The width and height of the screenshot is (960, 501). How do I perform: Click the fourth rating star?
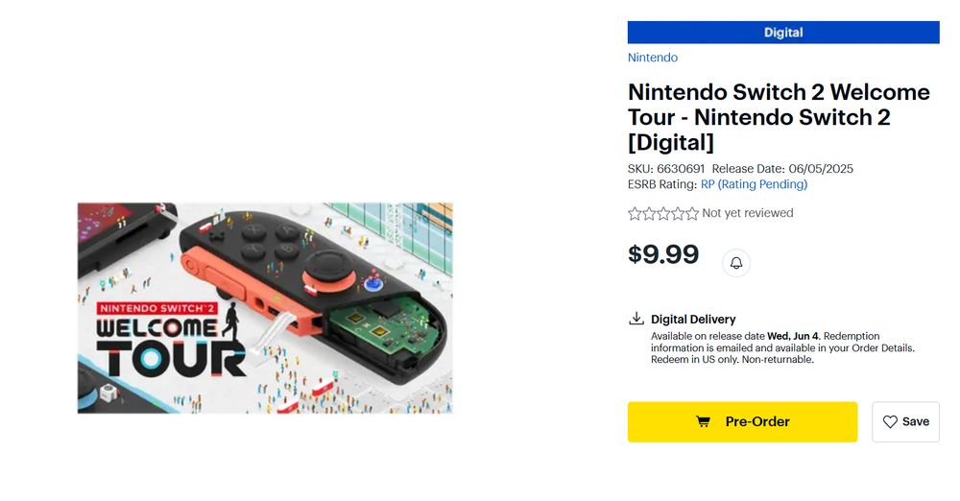click(x=678, y=213)
